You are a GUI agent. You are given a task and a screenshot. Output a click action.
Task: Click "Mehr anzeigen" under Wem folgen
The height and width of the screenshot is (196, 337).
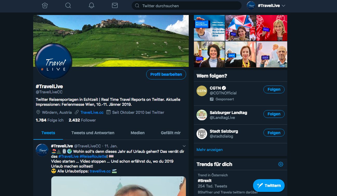point(209,150)
